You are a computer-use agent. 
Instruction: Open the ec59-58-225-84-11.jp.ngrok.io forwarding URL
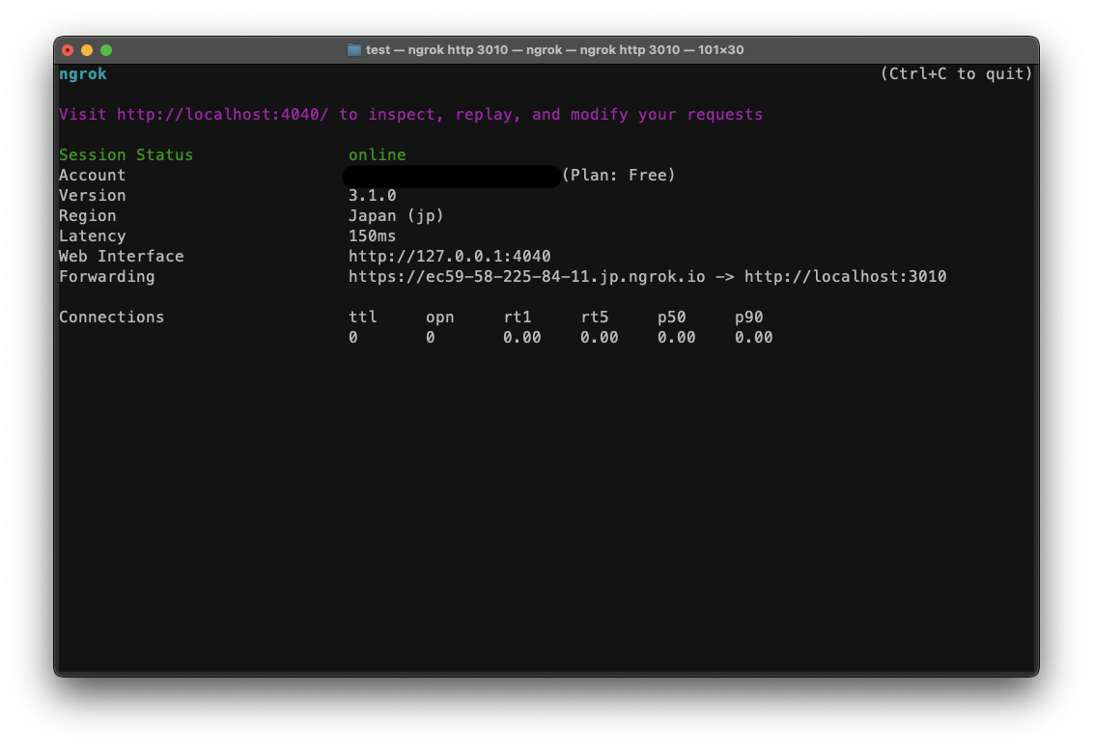click(x=527, y=276)
